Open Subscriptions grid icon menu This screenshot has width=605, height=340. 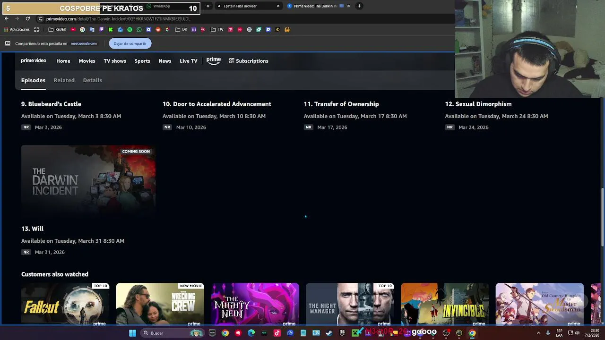pyautogui.click(x=249, y=61)
